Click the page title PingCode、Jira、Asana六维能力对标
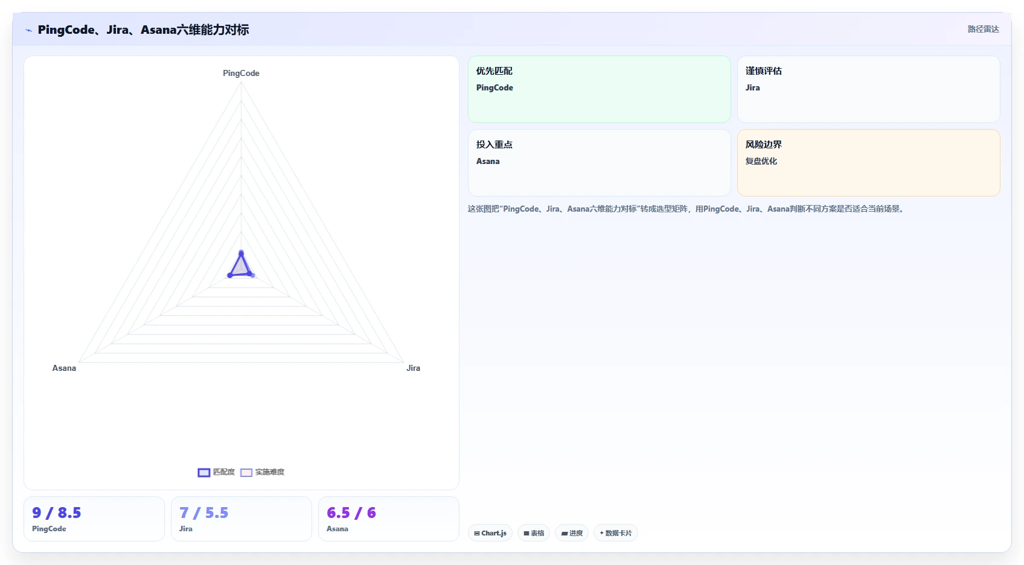 pyautogui.click(x=143, y=30)
